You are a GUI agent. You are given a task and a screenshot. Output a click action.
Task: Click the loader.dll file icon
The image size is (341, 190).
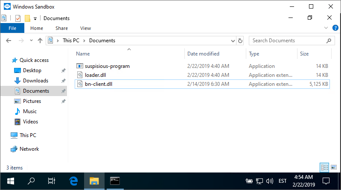point(80,75)
